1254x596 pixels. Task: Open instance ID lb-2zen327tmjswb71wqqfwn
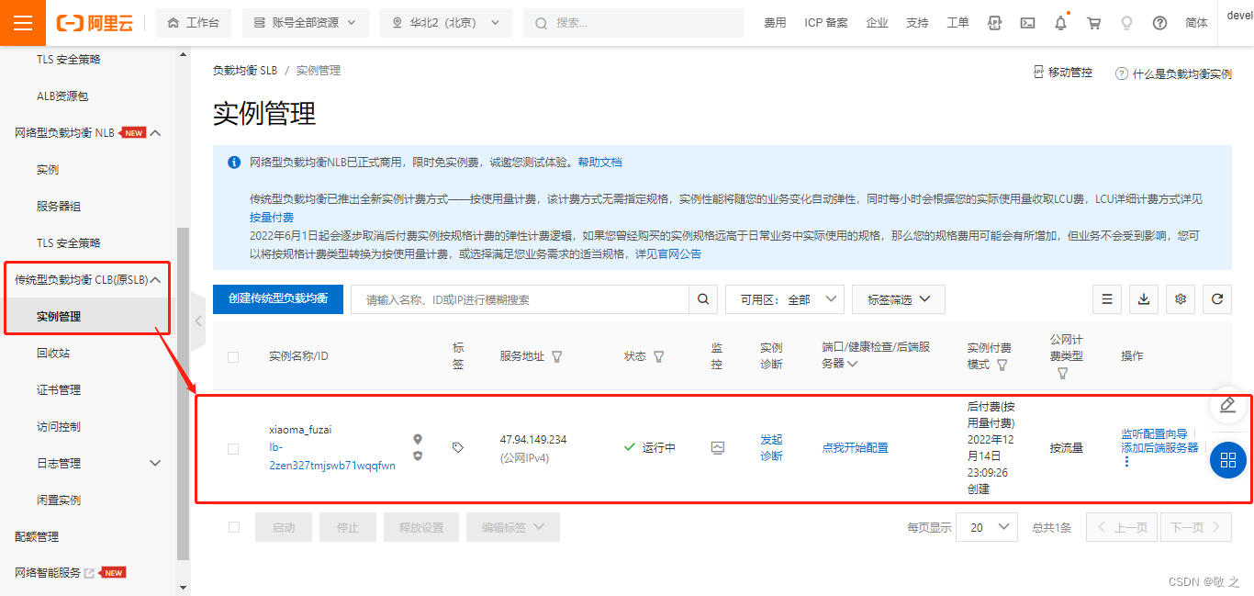click(x=332, y=456)
